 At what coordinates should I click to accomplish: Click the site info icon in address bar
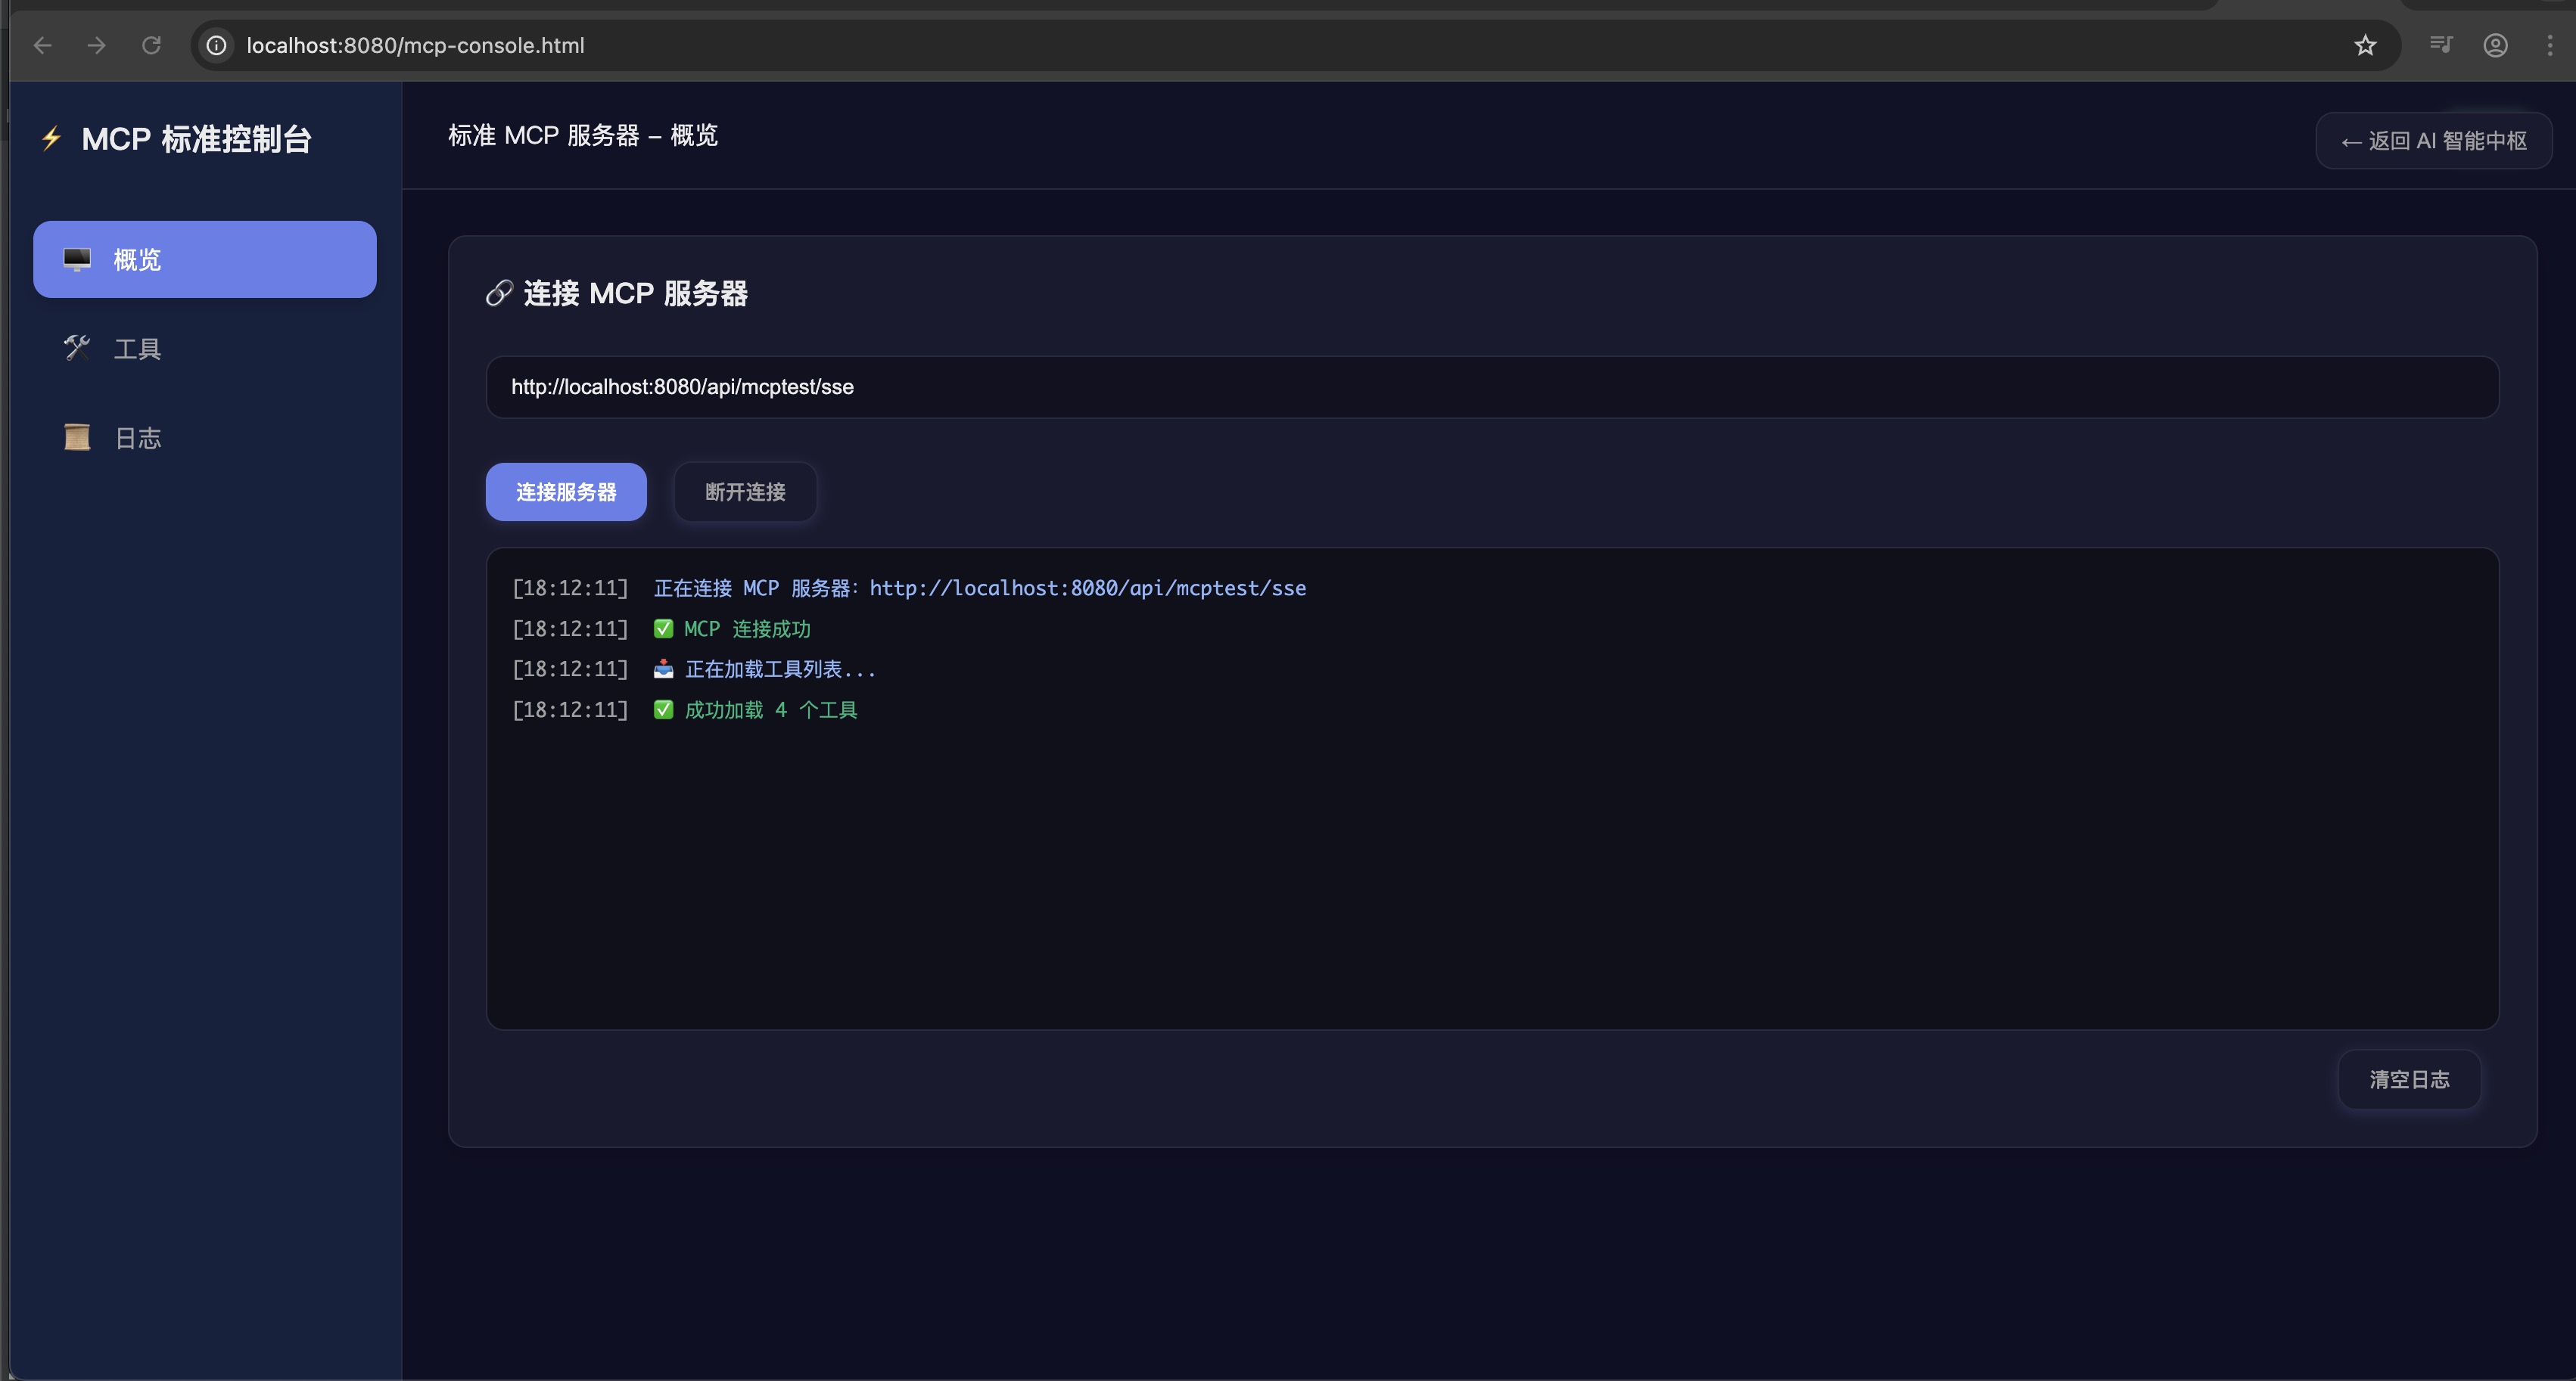coord(216,45)
